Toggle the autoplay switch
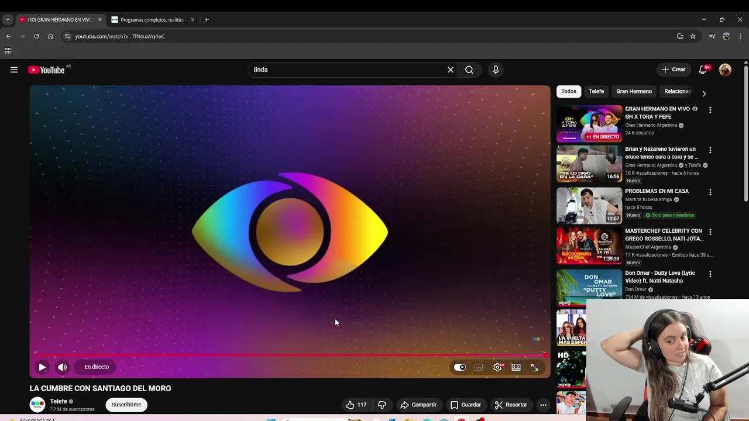749x421 pixels. (460, 367)
